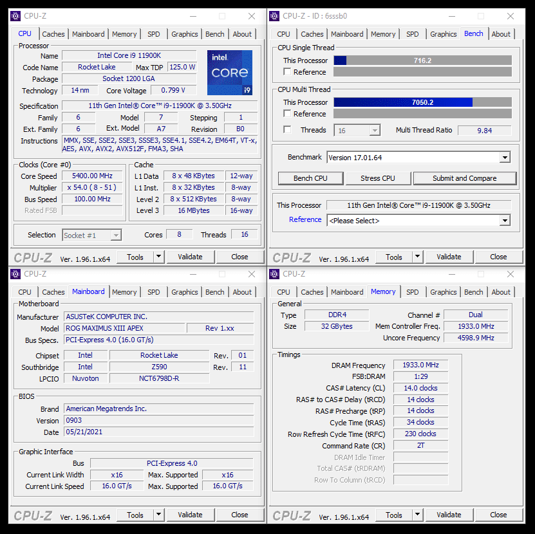Click the Intel Core i9 logo badge
This screenshot has height=534, width=535.
(x=230, y=72)
